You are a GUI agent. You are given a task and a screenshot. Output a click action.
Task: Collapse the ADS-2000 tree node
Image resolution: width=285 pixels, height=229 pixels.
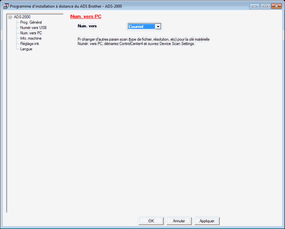coord(10,17)
